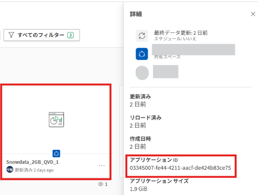Click the 最終データ更新: 2 日前 text

181,33
